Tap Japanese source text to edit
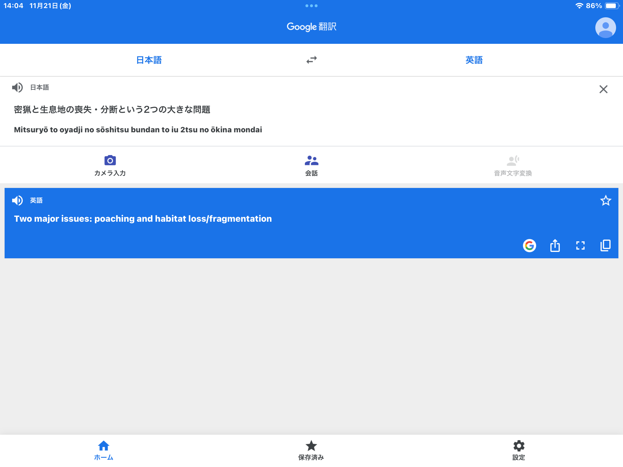Screen dimensions: 623x467 112,110
